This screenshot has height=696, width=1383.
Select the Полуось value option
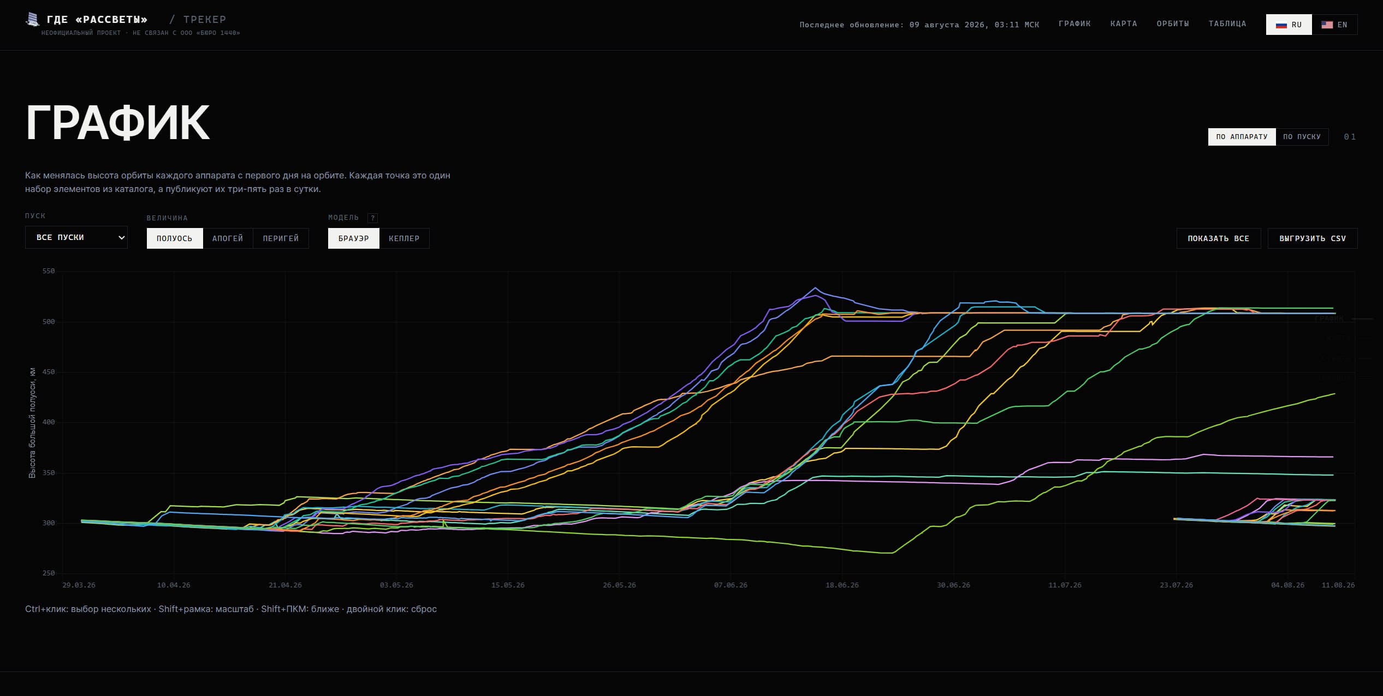point(175,238)
